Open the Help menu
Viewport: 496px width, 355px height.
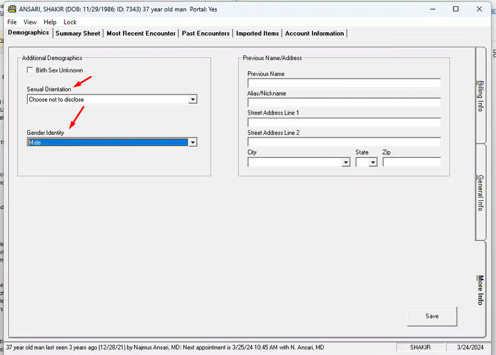[x=50, y=22]
